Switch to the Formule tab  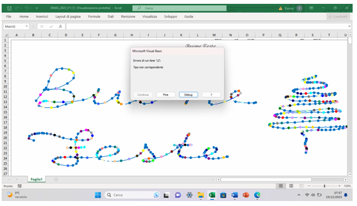[x=94, y=16]
